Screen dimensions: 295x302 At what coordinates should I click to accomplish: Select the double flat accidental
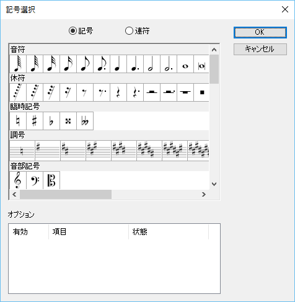[x=85, y=121]
